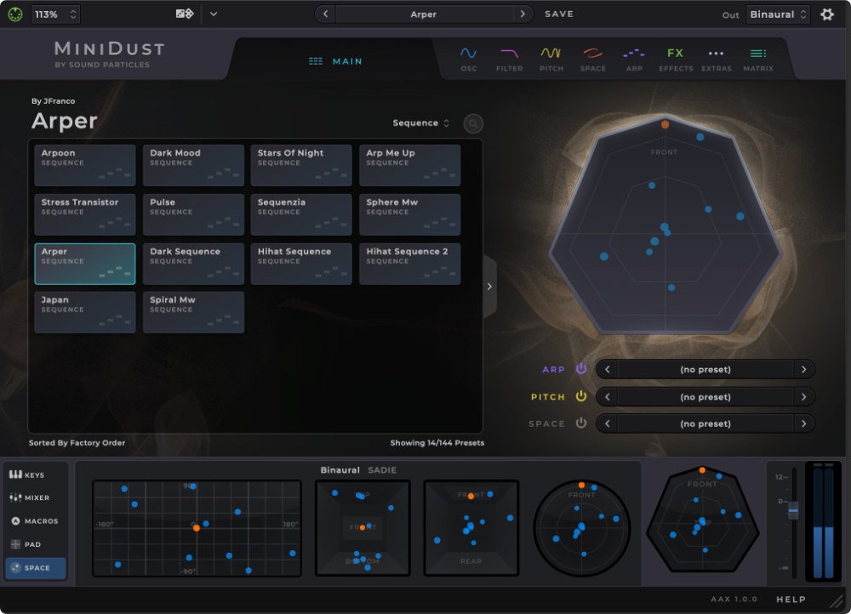The width and height of the screenshot is (851, 614).
Task: Load the Hihat Sequence 2 preset
Action: [410, 264]
